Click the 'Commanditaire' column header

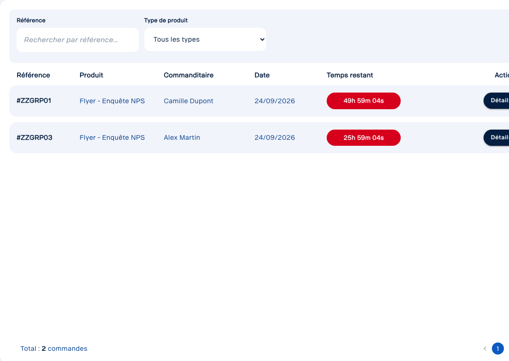189,75
